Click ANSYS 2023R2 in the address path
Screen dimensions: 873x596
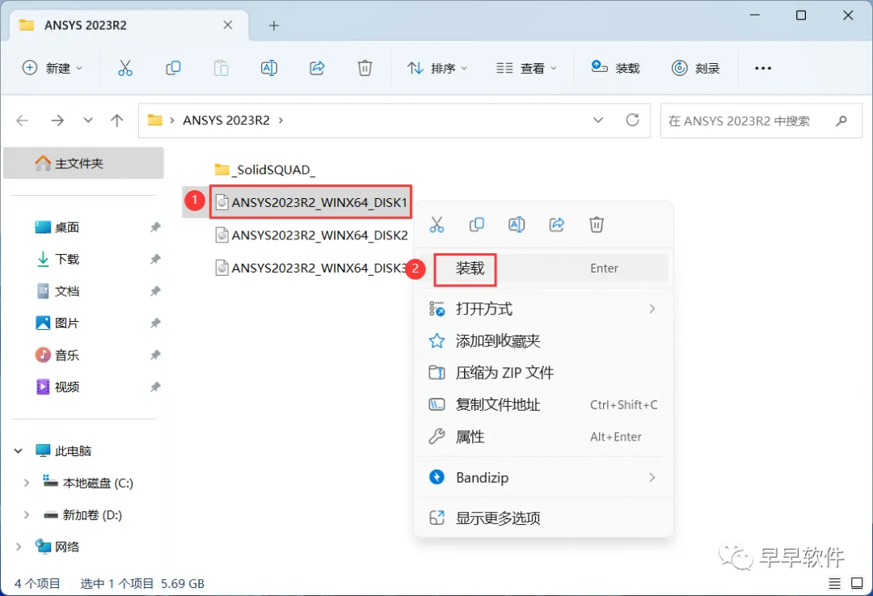(226, 120)
